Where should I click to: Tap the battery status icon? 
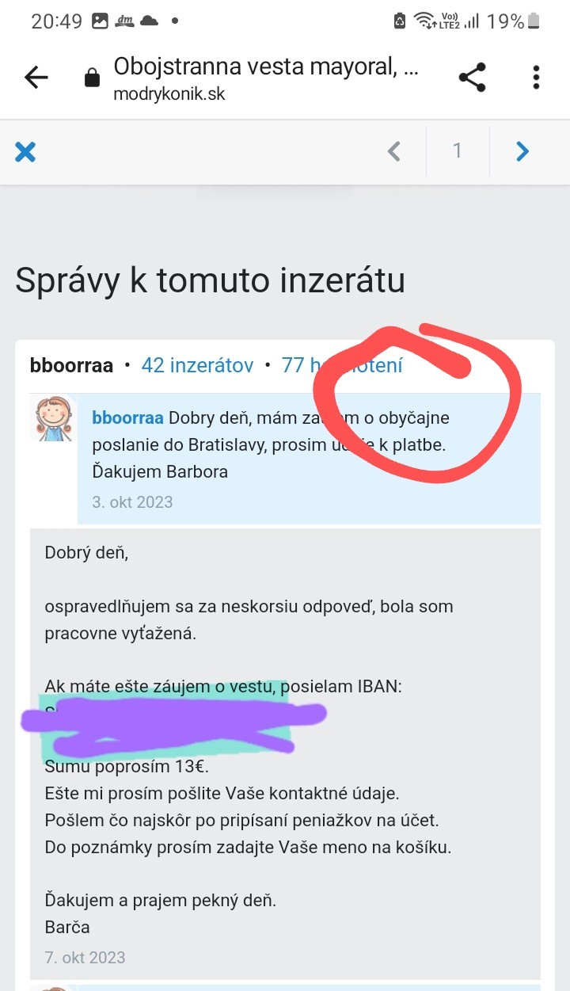[535, 21]
